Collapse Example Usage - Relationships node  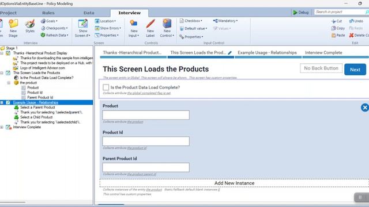2,102
